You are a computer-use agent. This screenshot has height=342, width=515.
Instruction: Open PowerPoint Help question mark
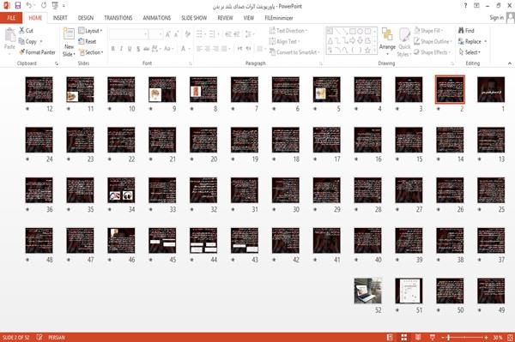pyautogui.click(x=465, y=6)
